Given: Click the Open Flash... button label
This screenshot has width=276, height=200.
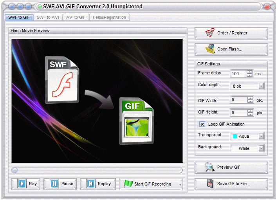Looking at the screenshot, I should point(229,49).
